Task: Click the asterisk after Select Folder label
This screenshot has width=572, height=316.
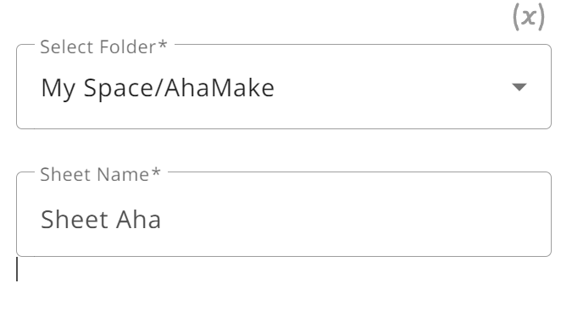Action: point(163,45)
